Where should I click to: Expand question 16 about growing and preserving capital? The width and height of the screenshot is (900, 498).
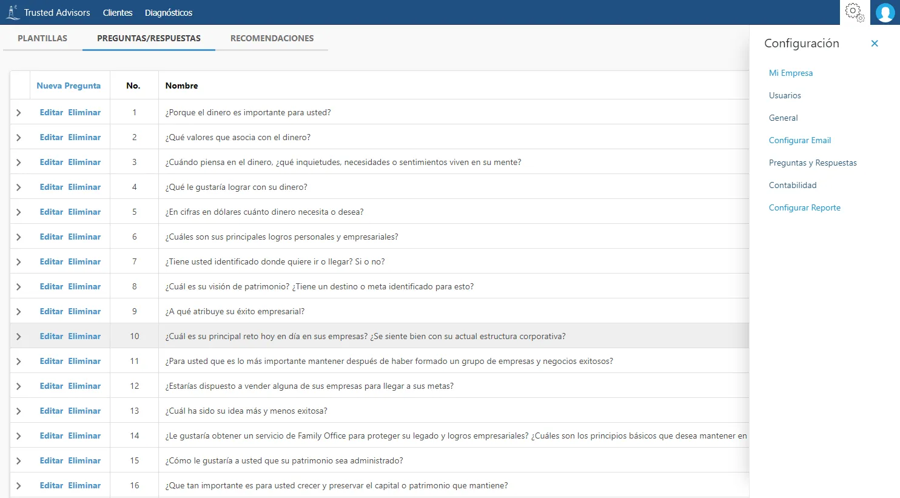tap(19, 485)
